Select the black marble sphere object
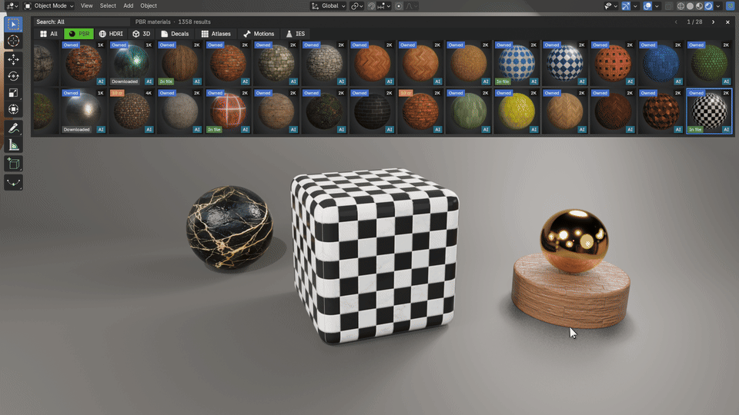Viewport: 739px width, 415px height. [229, 228]
